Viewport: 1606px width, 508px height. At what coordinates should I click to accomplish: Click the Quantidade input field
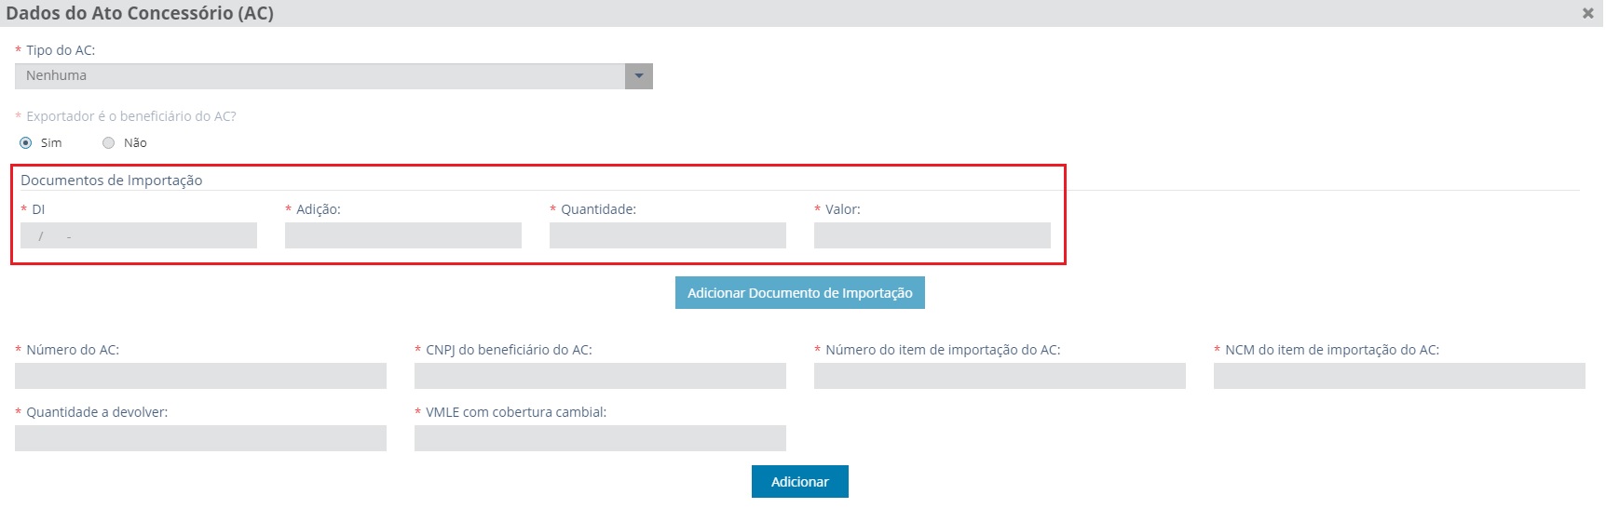coord(667,235)
